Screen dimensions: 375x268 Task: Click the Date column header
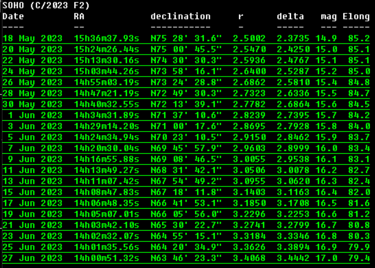[x=13, y=16]
